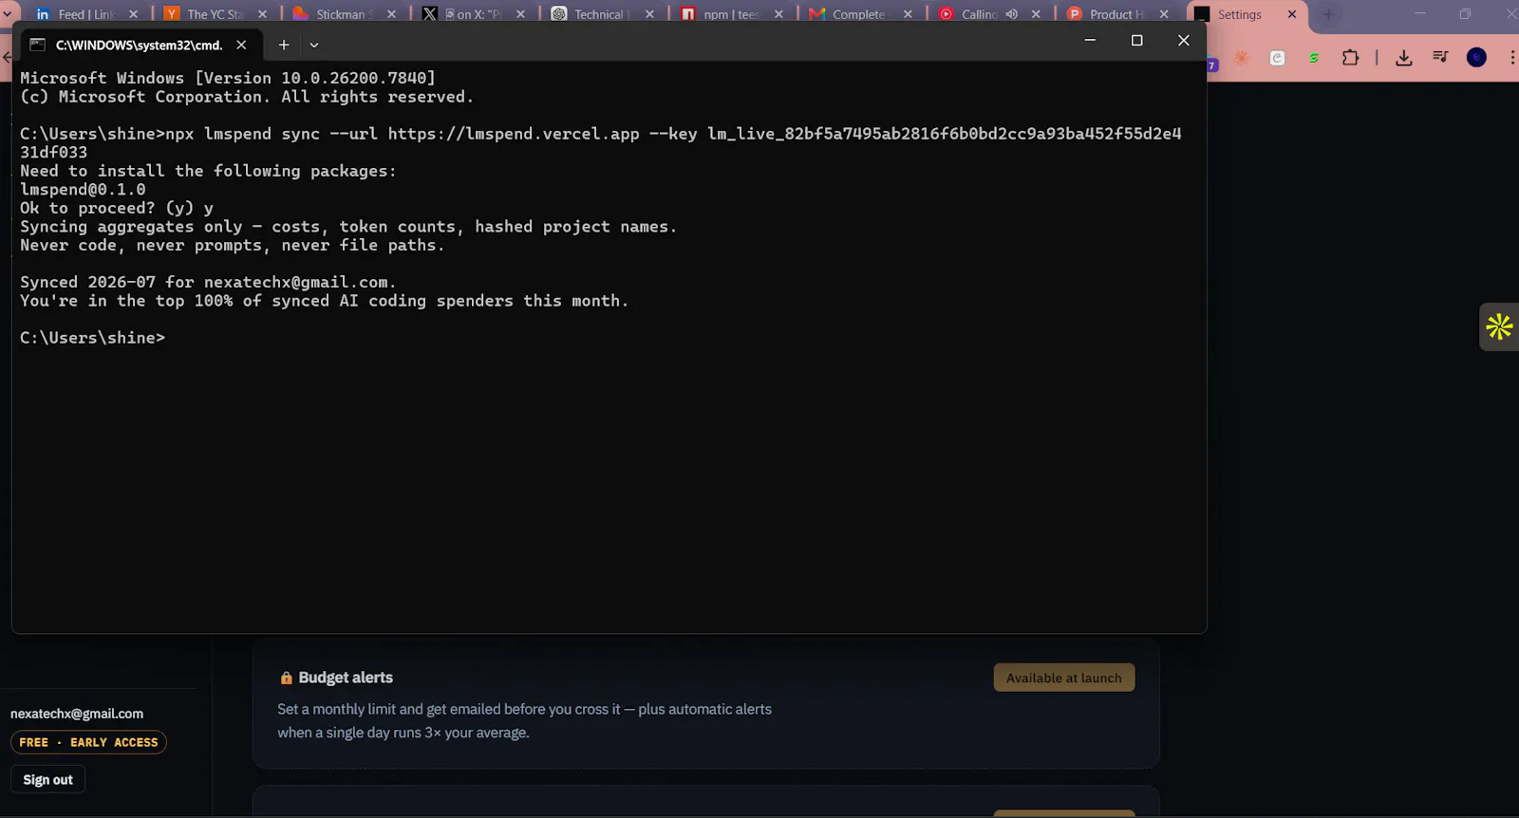Close the cmd terminal tab
This screenshot has height=818, width=1519.
(241, 45)
